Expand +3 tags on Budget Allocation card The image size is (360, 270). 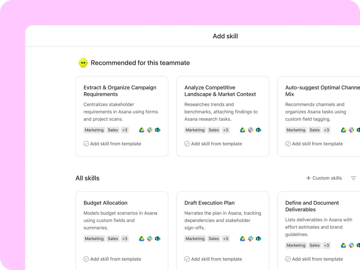click(x=125, y=239)
